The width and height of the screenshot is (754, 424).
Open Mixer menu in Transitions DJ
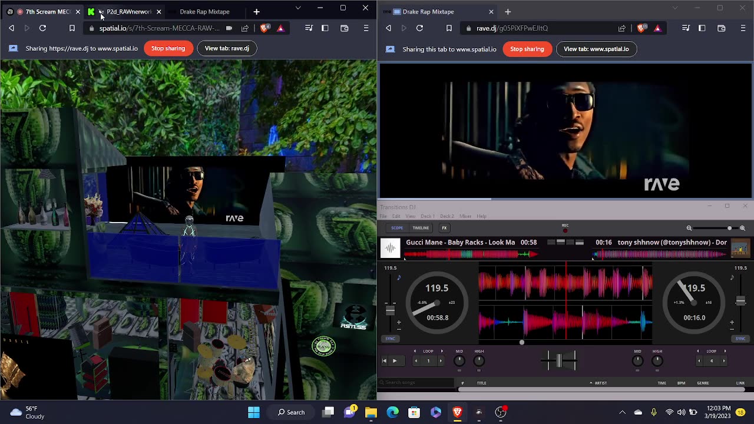[465, 216]
